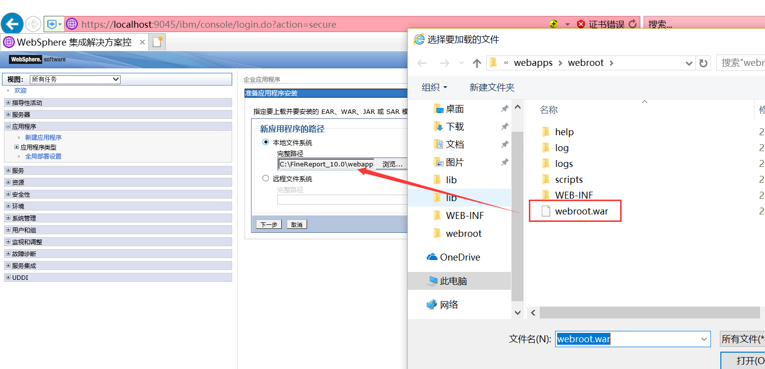Click the red certificate error icon
Screen dimensions: 765x369
coord(581,24)
